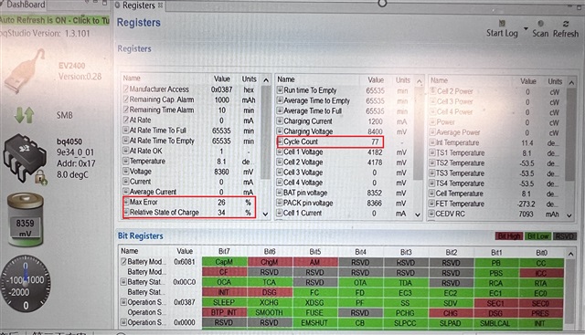Viewport: 585px width, 335px height.
Task: Click the Int Temperature row icon
Action: coord(432,142)
